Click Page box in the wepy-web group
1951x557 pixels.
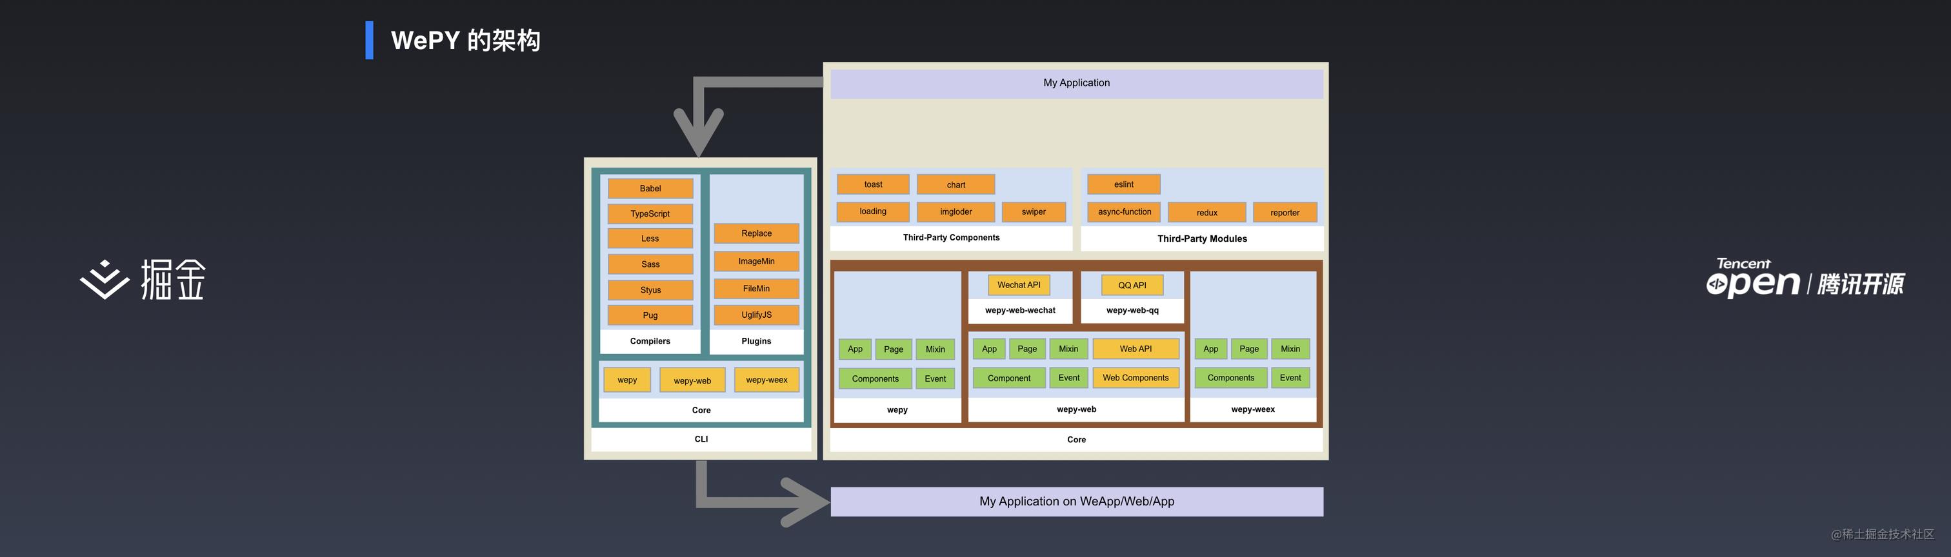coord(1027,349)
